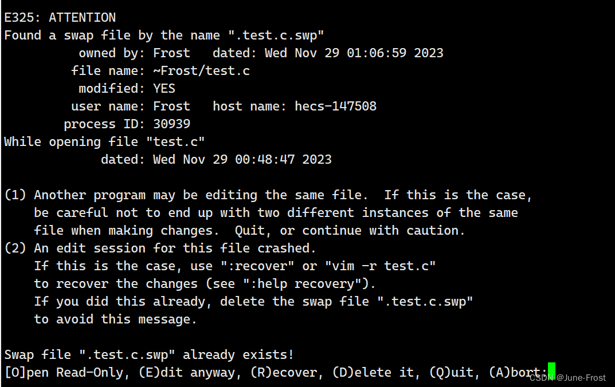
Task: Click the process ID number 30939
Action: [171, 124]
